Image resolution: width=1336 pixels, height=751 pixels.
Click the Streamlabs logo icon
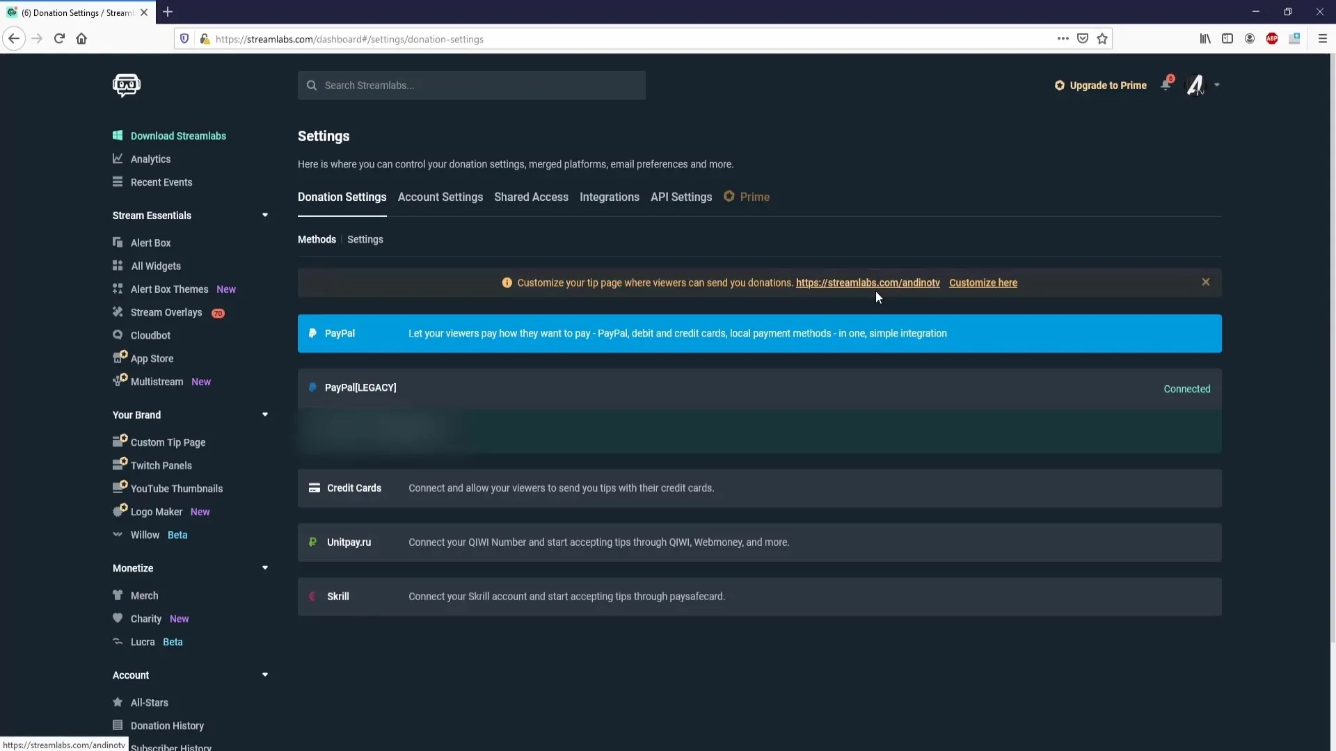point(127,86)
